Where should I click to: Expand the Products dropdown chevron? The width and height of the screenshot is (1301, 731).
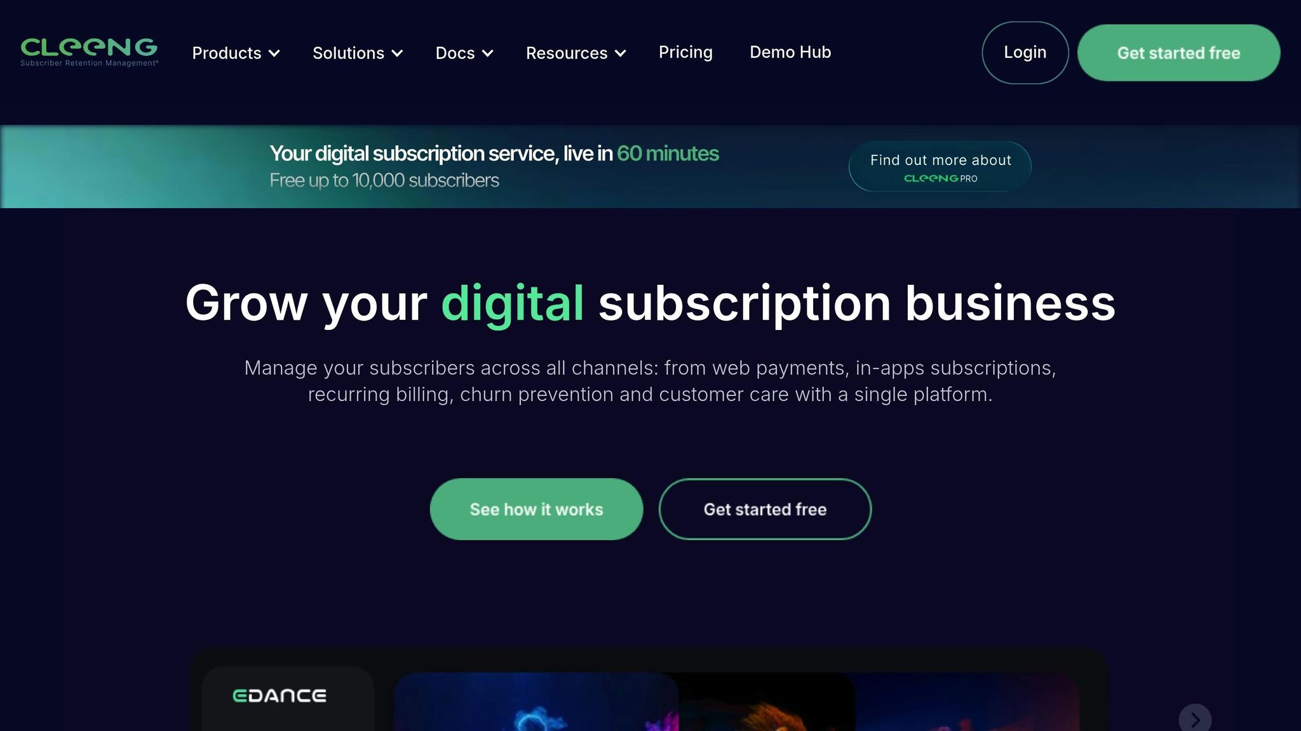pos(274,53)
